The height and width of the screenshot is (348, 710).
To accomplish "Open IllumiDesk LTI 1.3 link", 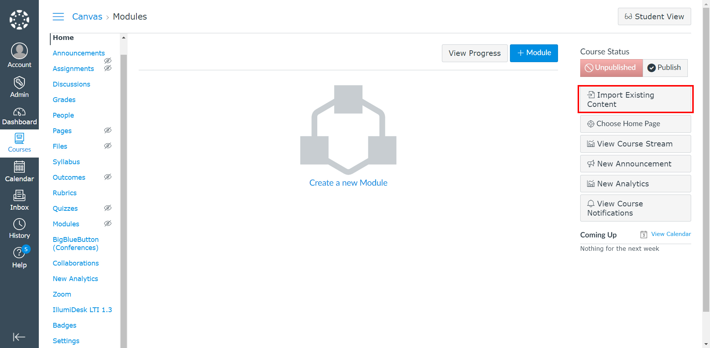I will click(x=82, y=310).
